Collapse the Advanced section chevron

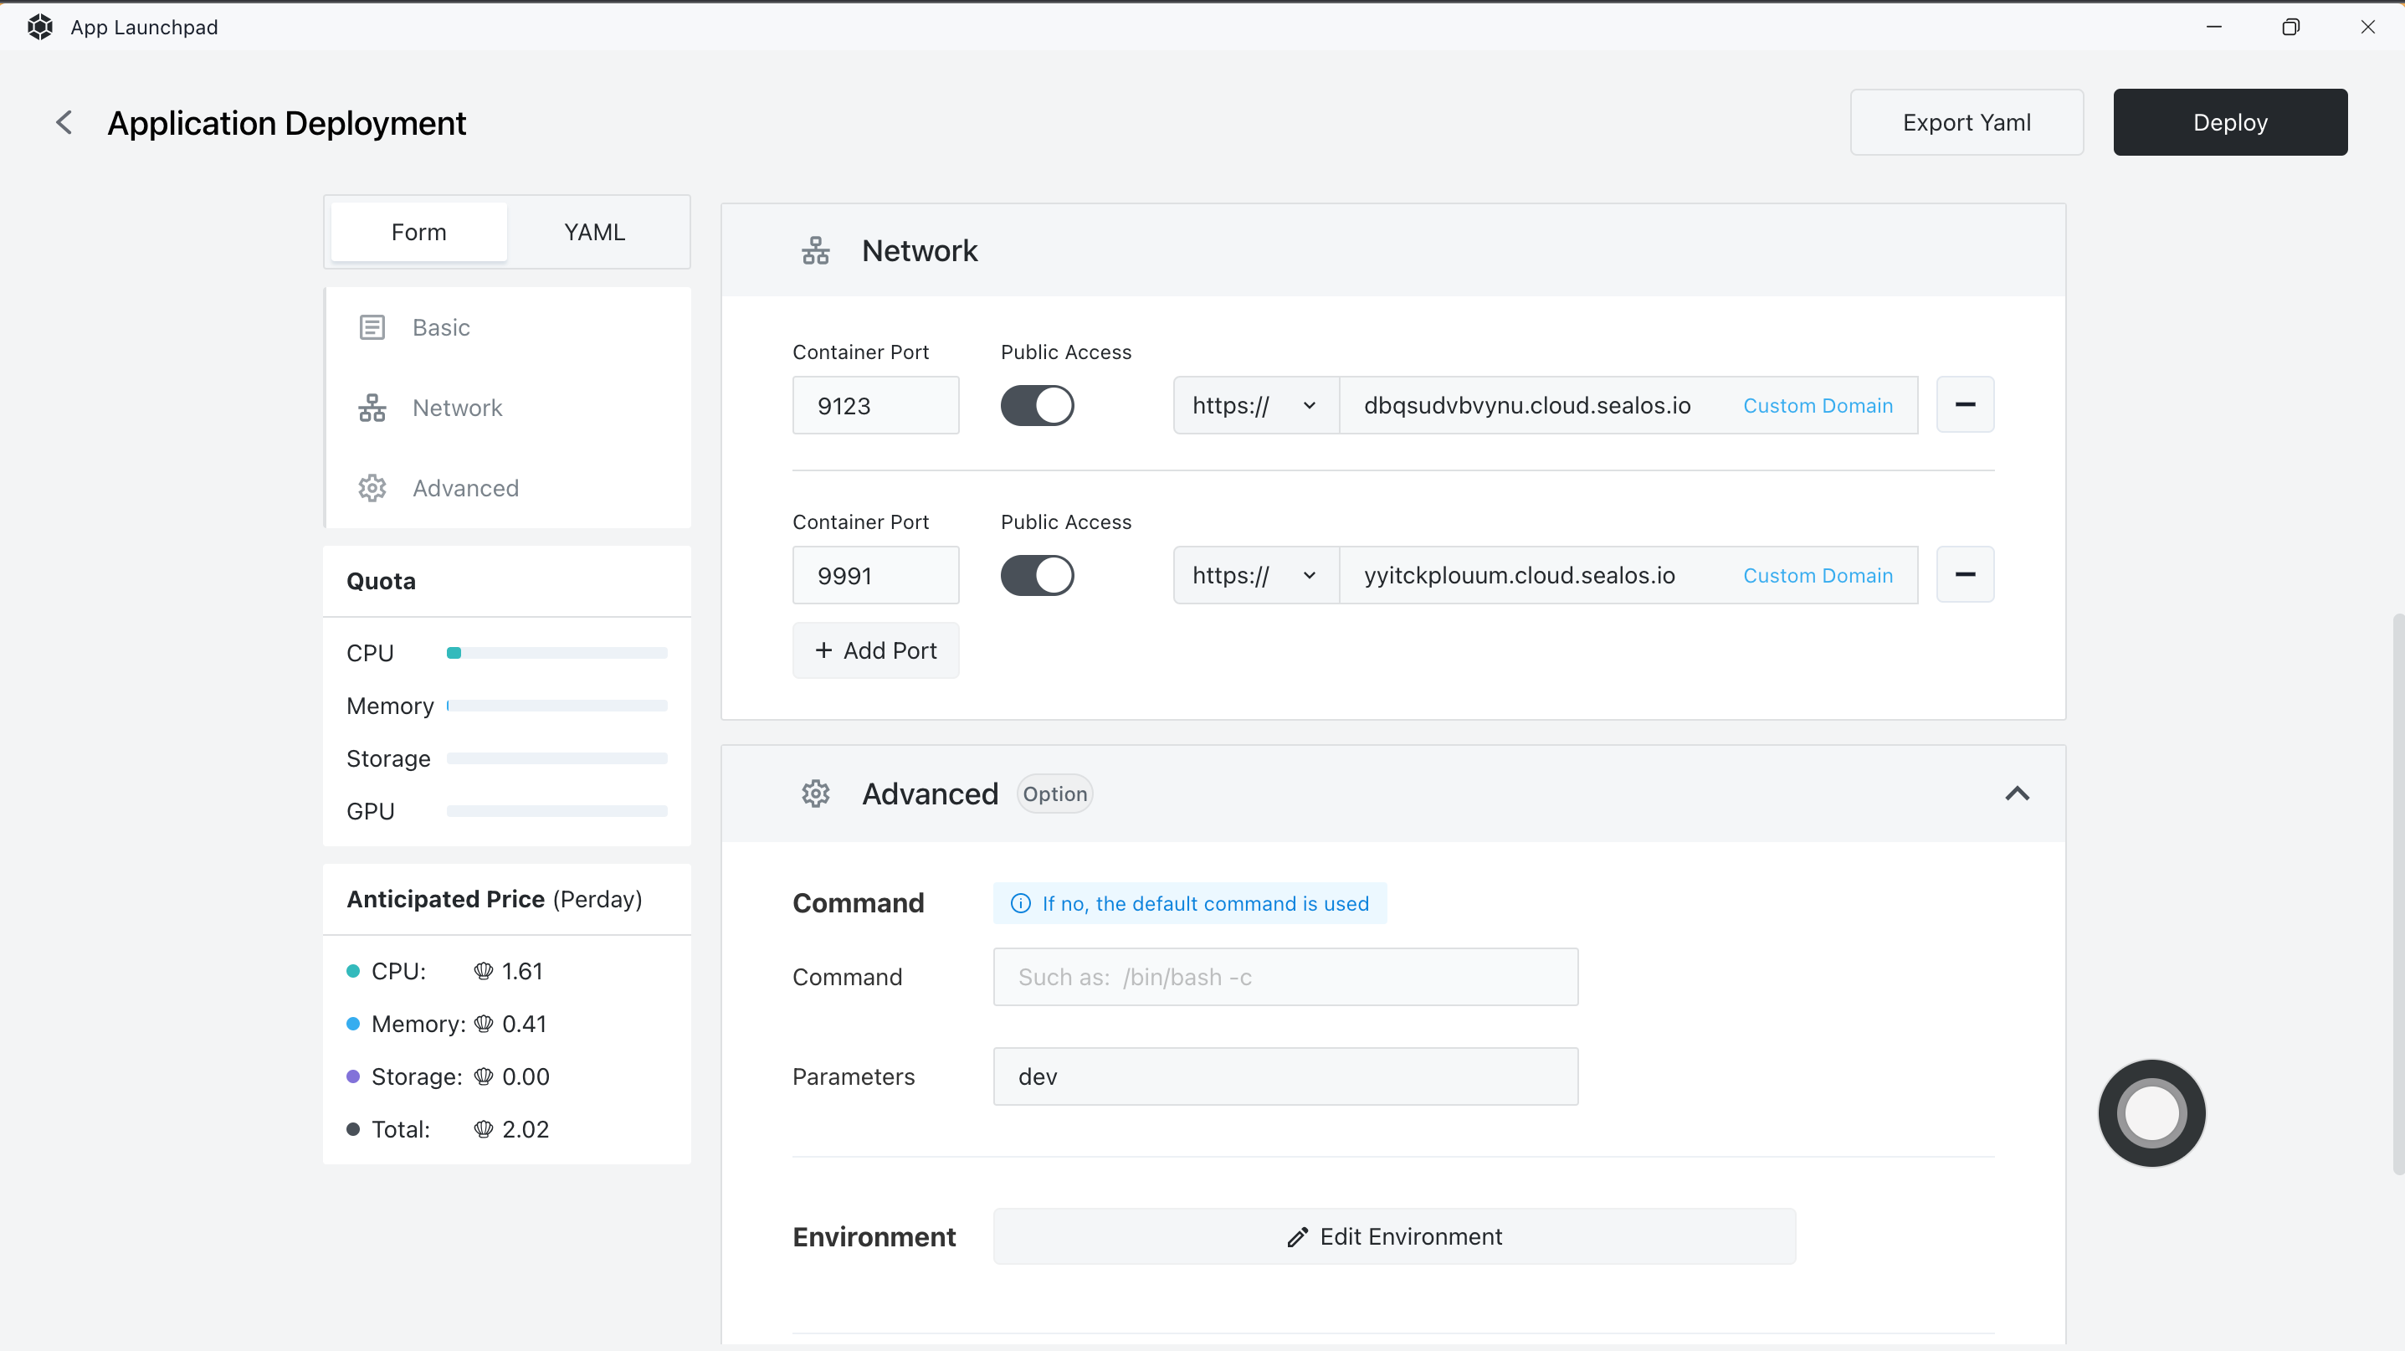(2017, 794)
